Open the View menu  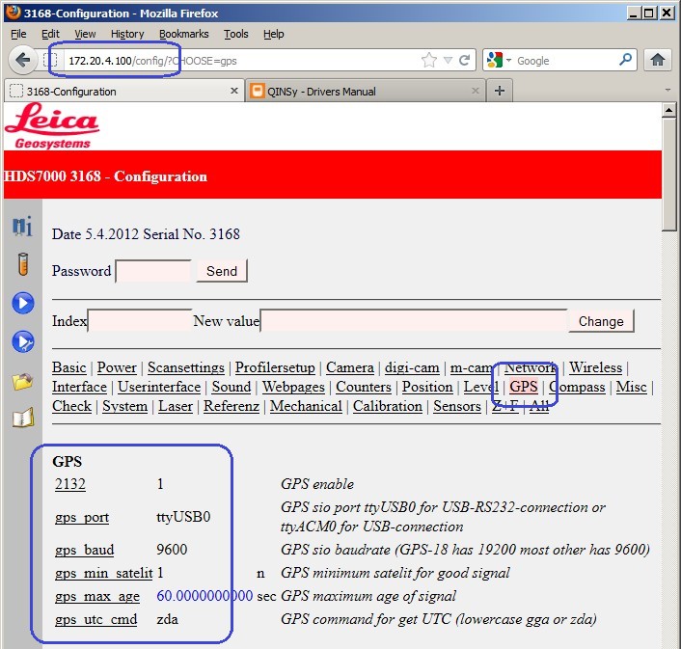pos(85,34)
